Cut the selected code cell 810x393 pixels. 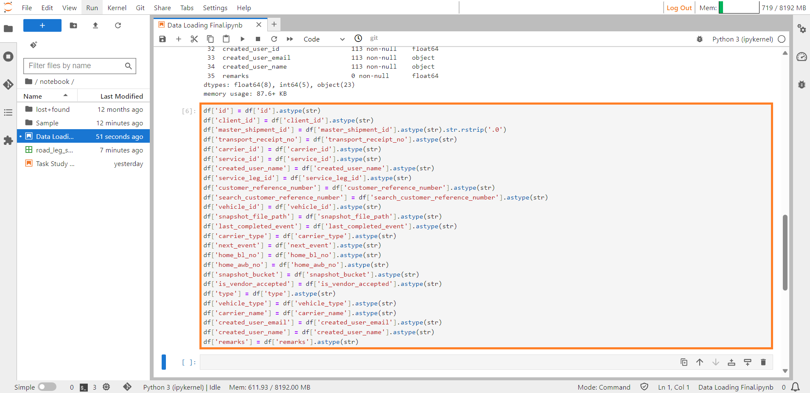point(194,39)
